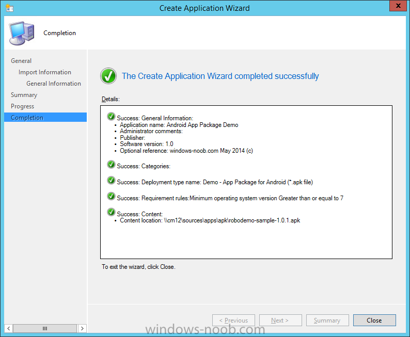Click the computer icon beside Completion header
410x337 pixels.
tap(22, 33)
